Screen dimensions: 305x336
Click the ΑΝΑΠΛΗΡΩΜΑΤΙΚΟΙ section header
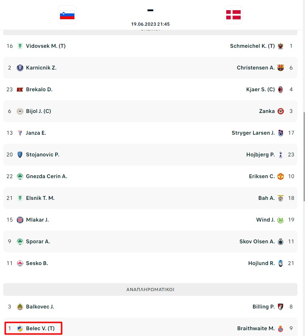pos(150,290)
